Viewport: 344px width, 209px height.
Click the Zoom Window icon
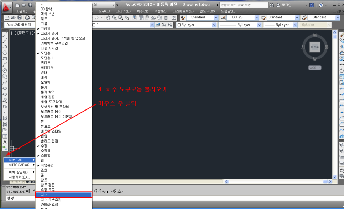pyautogui.click(x=121, y=17)
